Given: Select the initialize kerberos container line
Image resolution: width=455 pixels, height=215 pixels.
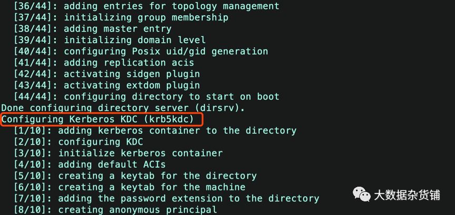Looking at the screenshot, I should pyautogui.click(x=118, y=153).
